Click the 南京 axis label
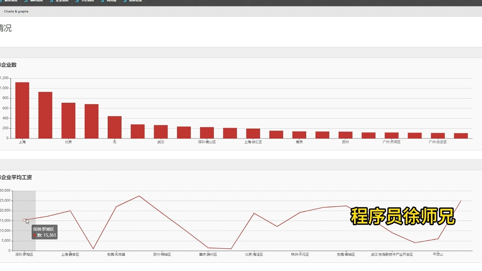This screenshot has height=271, width=482. 299,142
